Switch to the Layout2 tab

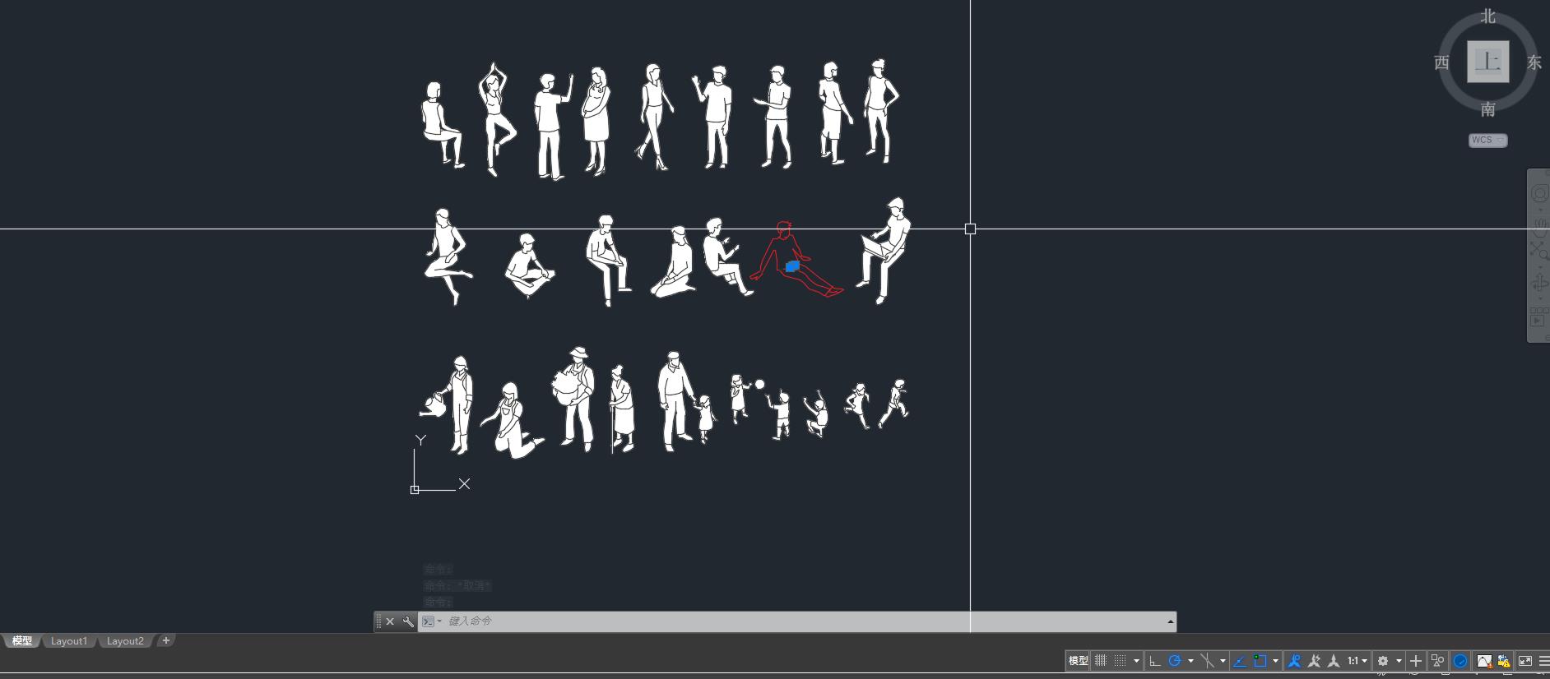(125, 641)
